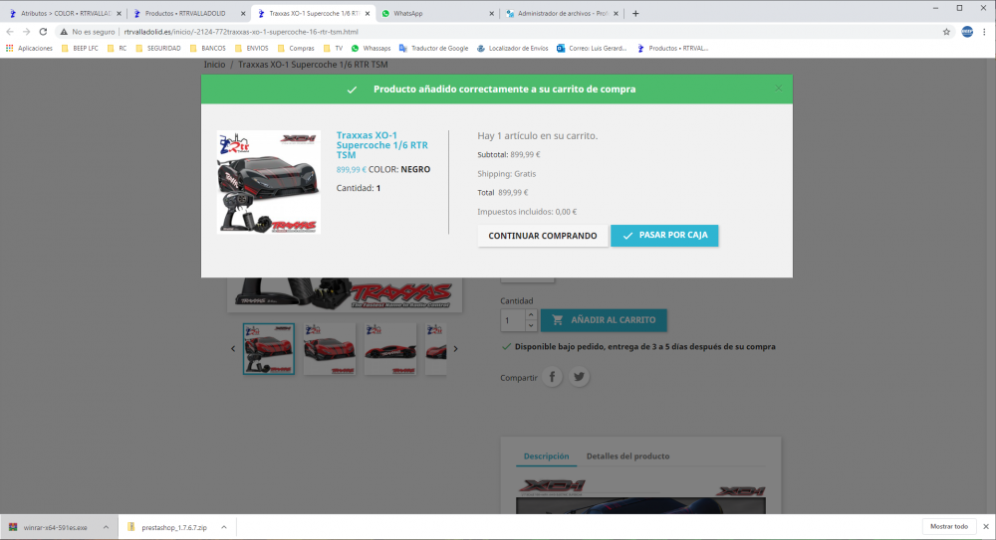Screen dimensions: 996x540
Task: Open the browser profile avatar
Action: 967,32
